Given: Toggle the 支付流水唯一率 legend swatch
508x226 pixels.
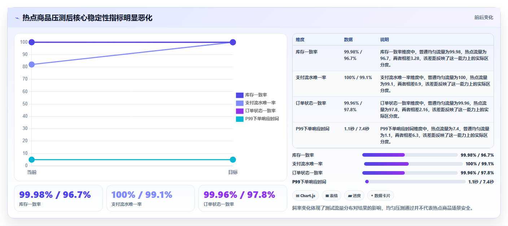Looking at the screenshot, I should (x=240, y=103).
